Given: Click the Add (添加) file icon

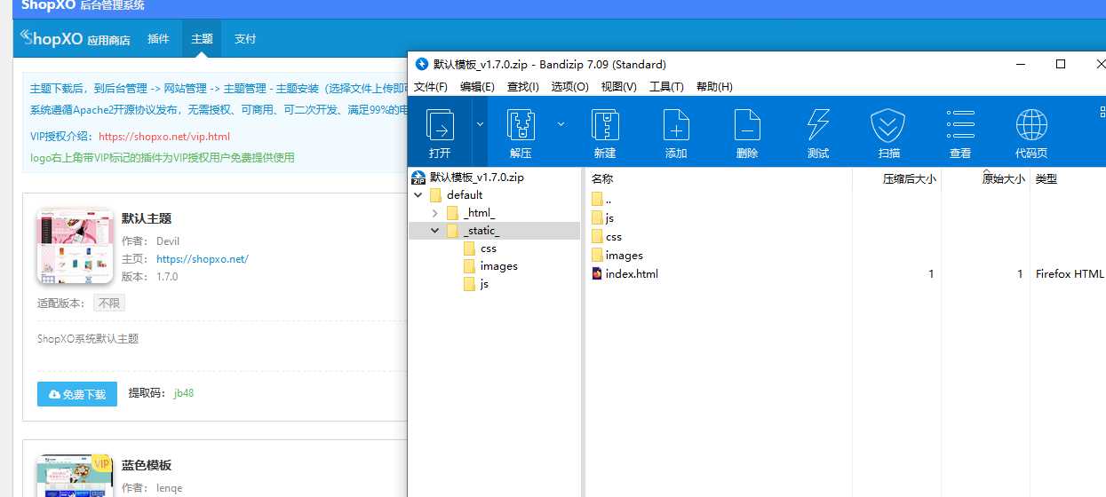Looking at the screenshot, I should (676, 131).
